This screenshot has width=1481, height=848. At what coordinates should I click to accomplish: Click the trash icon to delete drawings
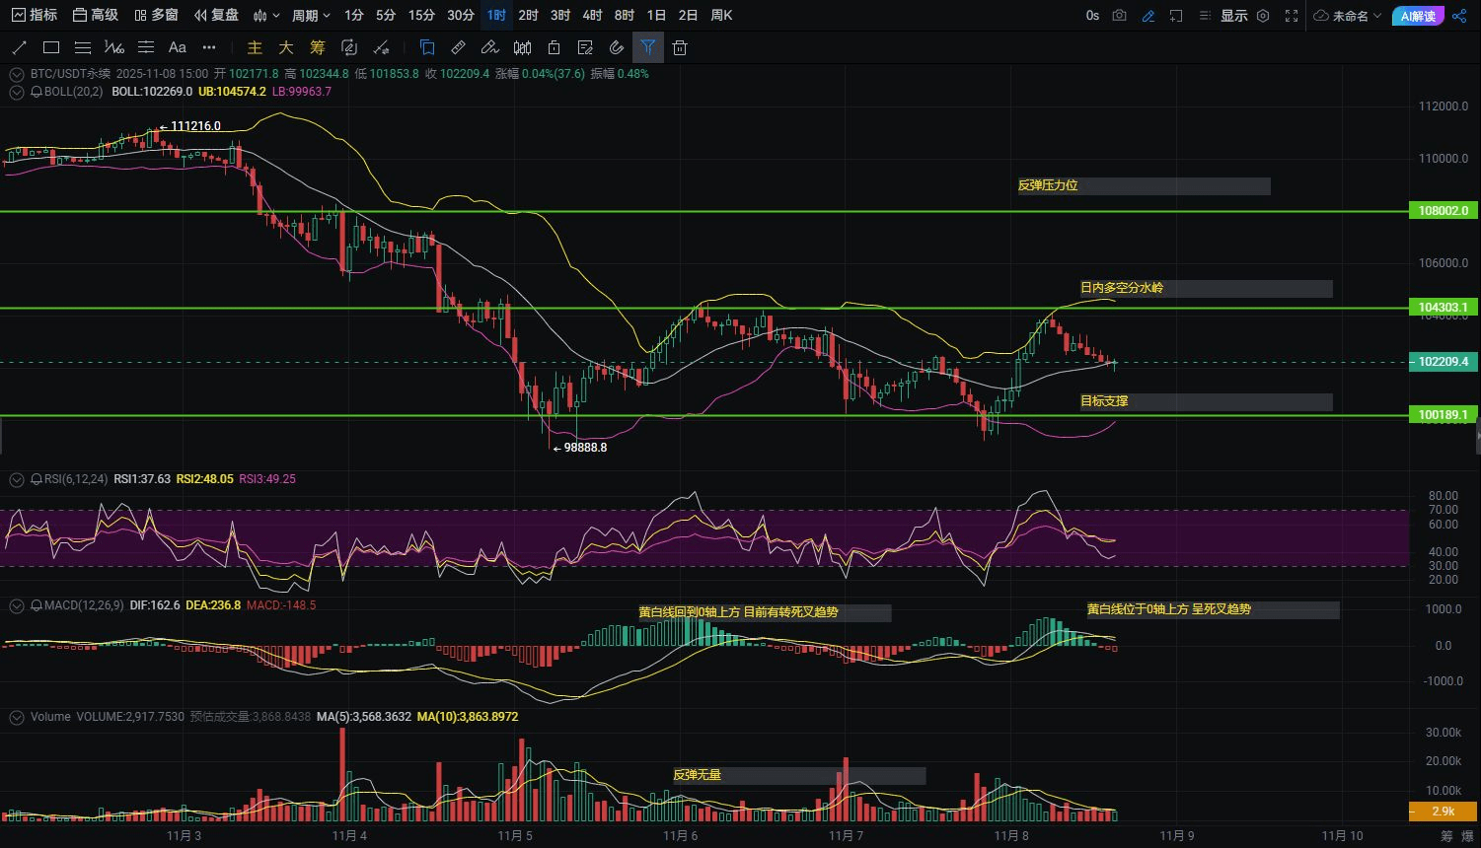coord(680,47)
